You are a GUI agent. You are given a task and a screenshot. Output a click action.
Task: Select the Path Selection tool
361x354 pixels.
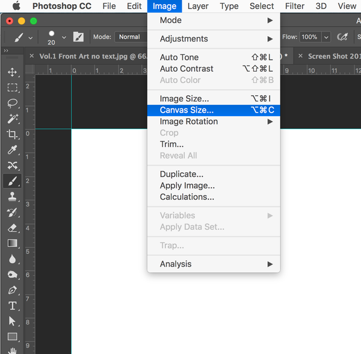coord(12,321)
